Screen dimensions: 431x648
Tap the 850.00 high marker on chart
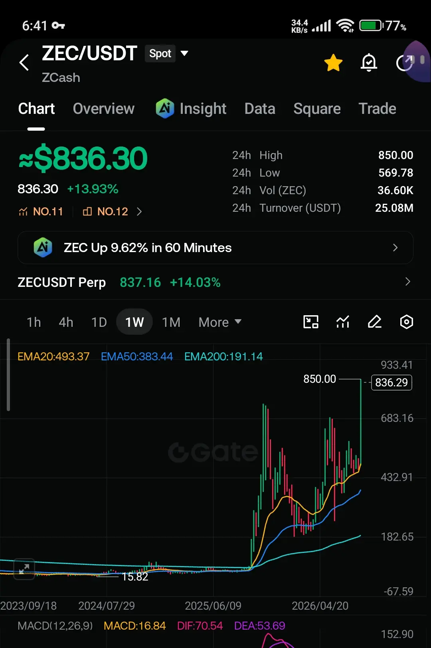pyautogui.click(x=320, y=379)
